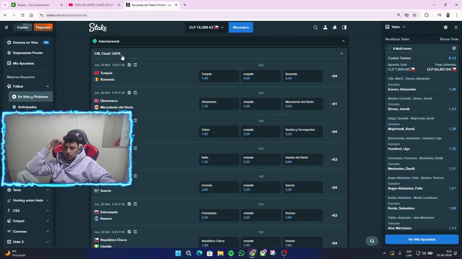Open the site search magnifier
The image size is (462, 259).
[x=315, y=27]
